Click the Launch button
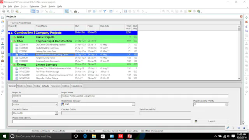Screen dimensions: 249x140 [x=211, y=121]
